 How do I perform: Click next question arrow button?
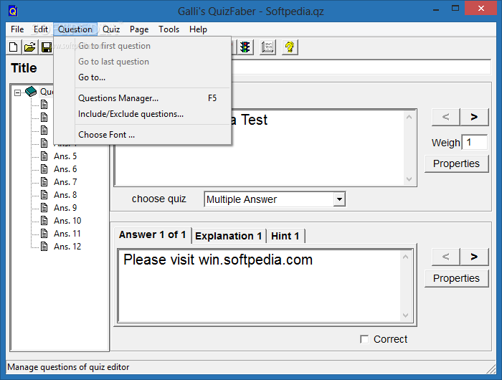pyautogui.click(x=474, y=117)
